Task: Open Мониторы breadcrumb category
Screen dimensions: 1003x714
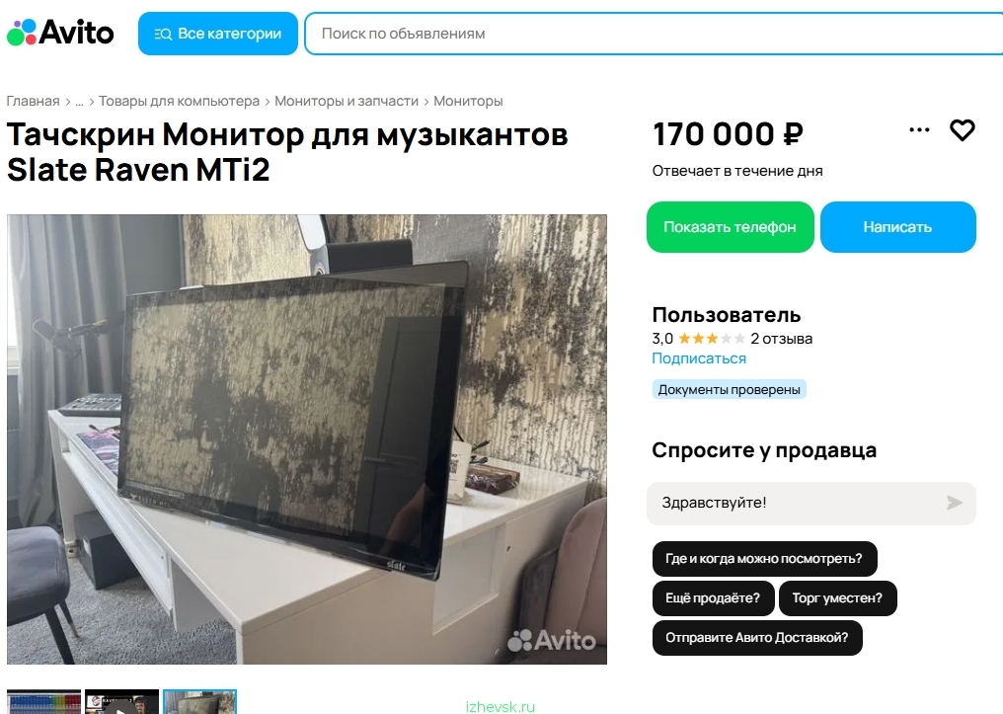Action: [468, 101]
